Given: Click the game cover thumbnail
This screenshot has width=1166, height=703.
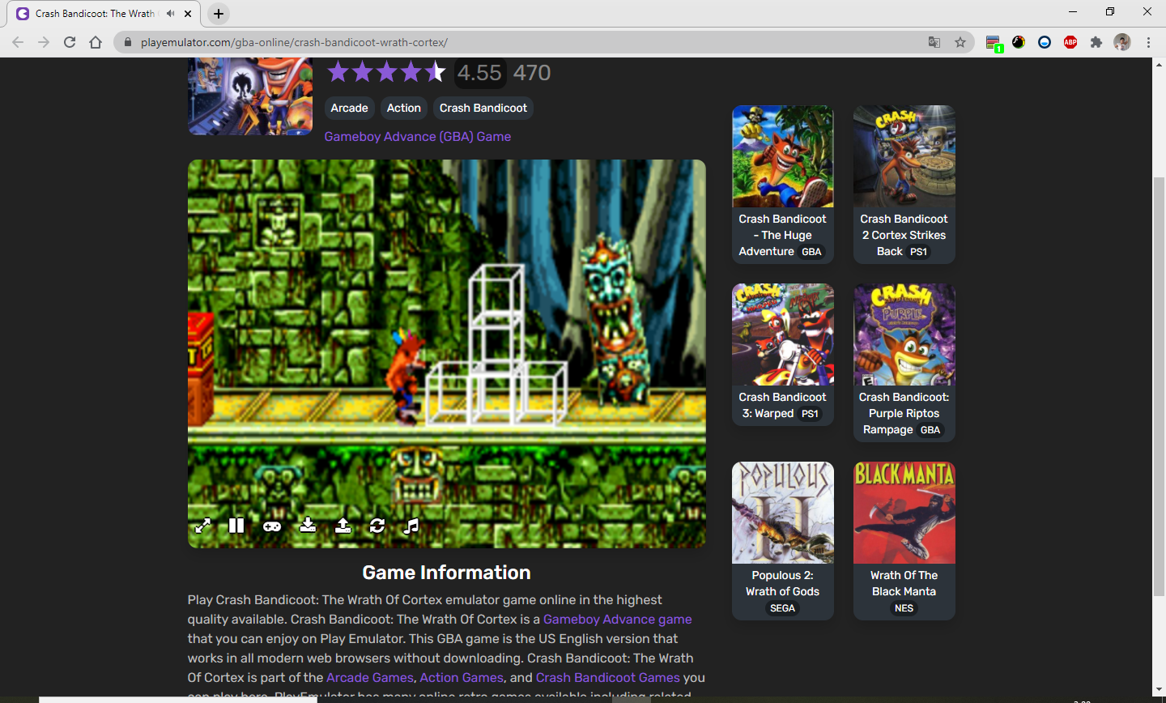Looking at the screenshot, I should tap(250, 96).
